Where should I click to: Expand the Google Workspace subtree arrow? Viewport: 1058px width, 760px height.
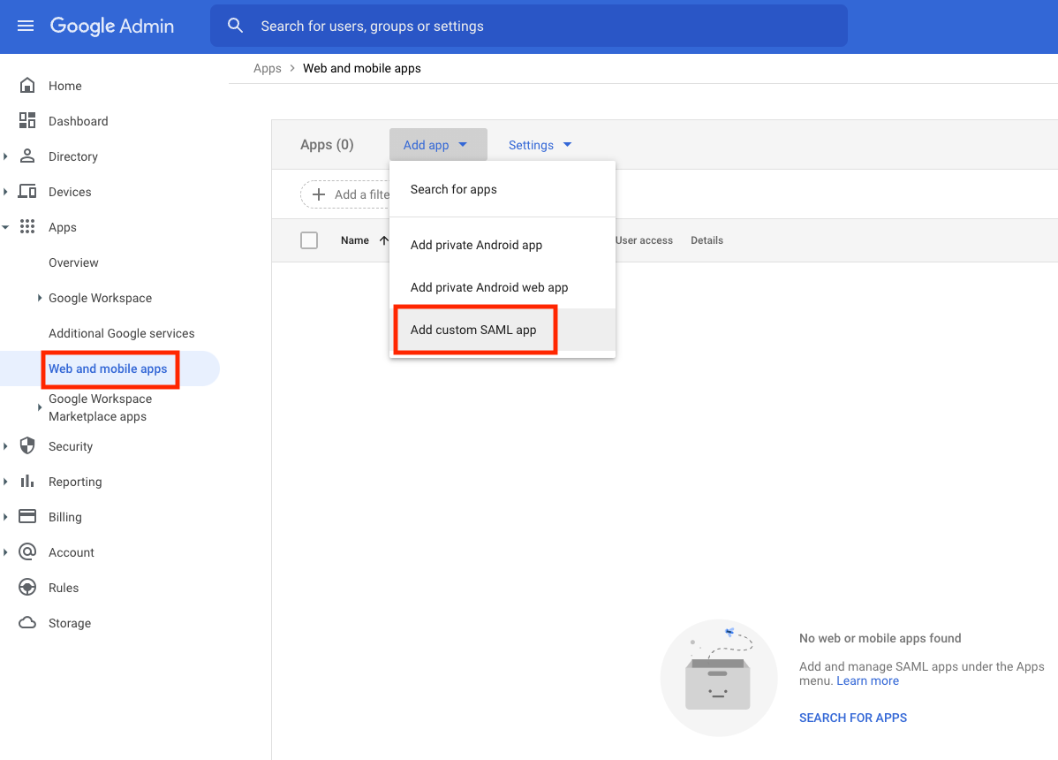[x=39, y=298]
